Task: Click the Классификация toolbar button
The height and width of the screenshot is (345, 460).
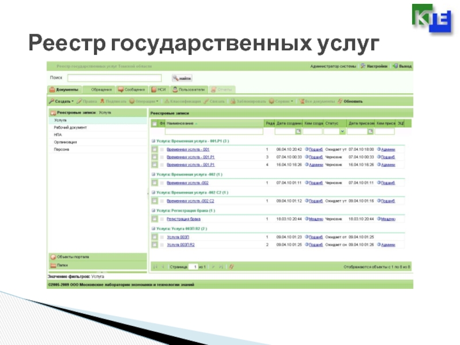Action: (x=182, y=101)
